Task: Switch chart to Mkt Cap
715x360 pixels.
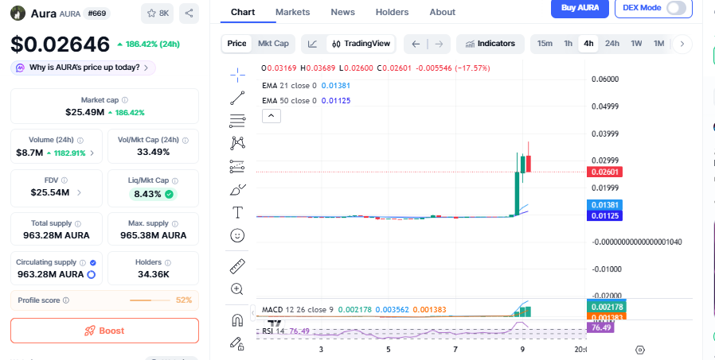Action: [273, 44]
